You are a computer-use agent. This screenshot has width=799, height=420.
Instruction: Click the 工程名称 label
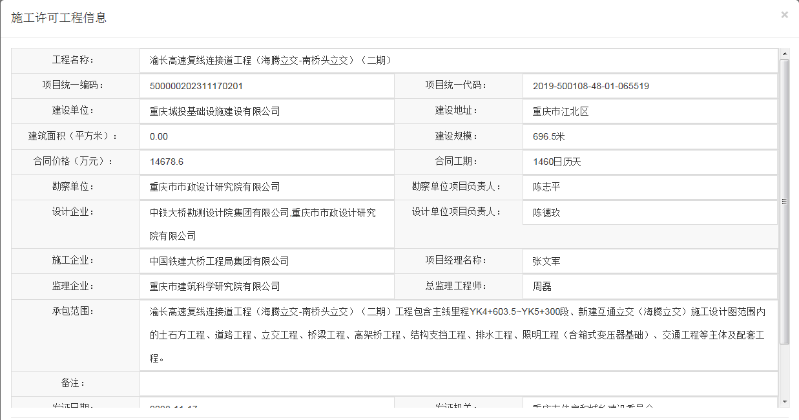pyautogui.click(x=73, y=60)
